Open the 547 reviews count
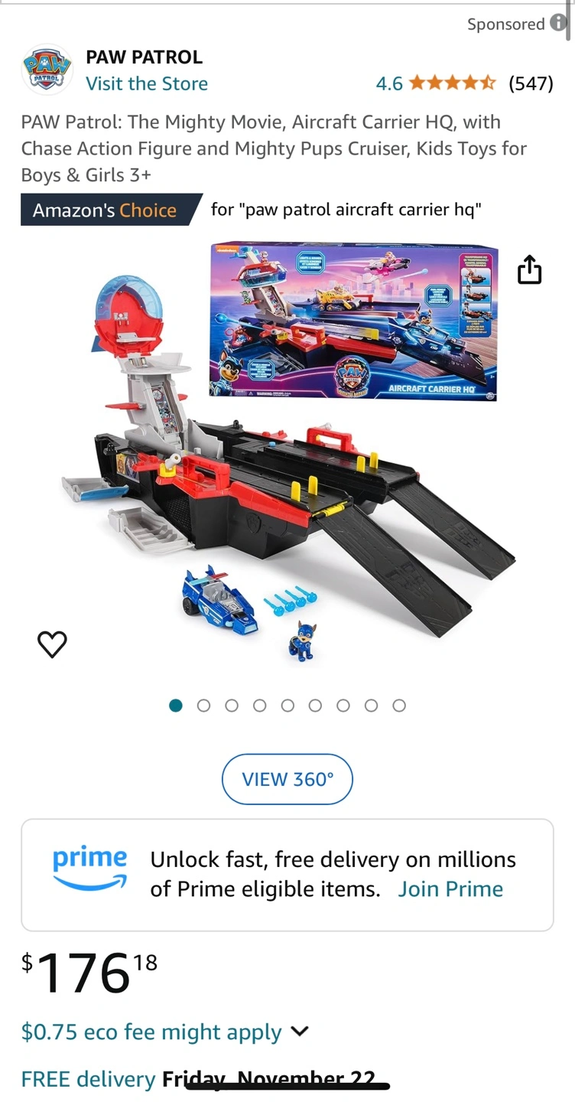Image resolution: width=575 pixels, height=1102 pixels. tap(531, 83)
